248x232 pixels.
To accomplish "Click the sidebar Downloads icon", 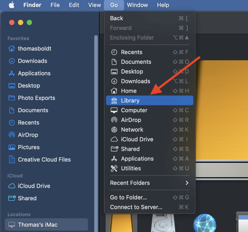I will coord(12,61).
